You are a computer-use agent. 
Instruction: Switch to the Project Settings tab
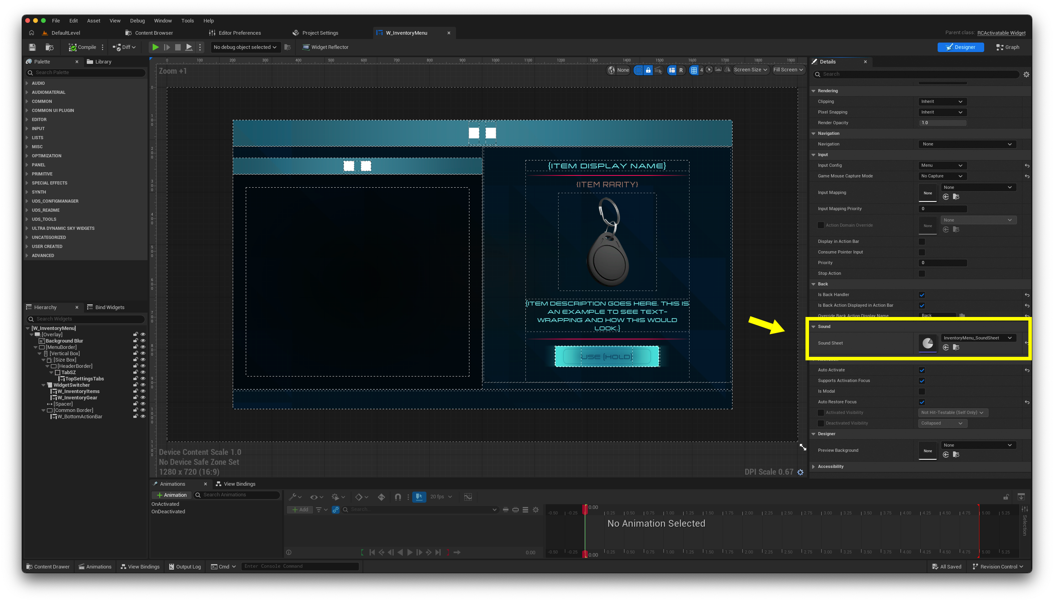point(320,33)
